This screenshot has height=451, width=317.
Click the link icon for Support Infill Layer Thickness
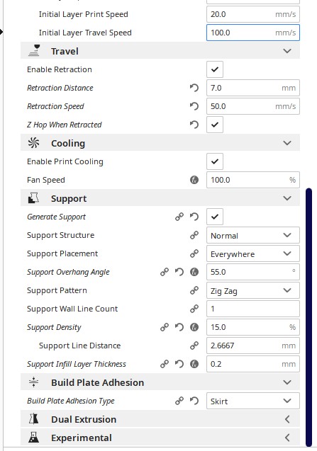pos(165,364)
